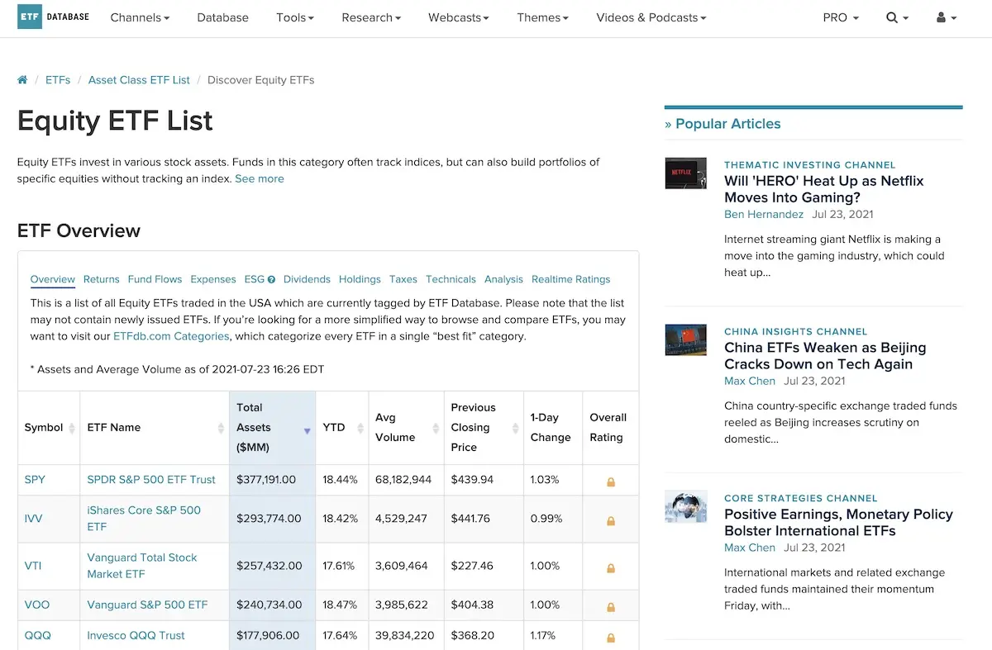This screenshot has width=992, height=650.
Task: Click the lock icon in VOO row
Action: pyautogui.click(x=611, y=607)
